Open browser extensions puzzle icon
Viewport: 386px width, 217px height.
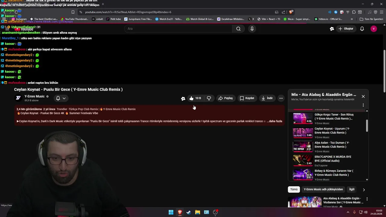354,12
